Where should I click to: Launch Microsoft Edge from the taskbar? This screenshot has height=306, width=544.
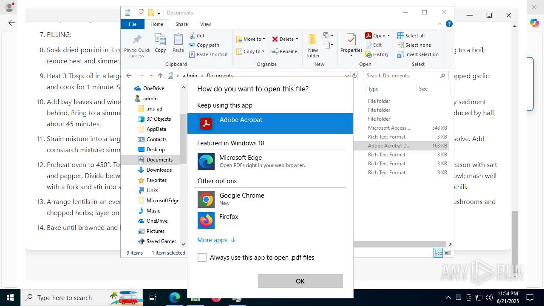click(175, 297)
